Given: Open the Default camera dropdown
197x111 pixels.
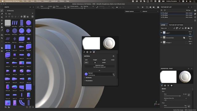Looking at the screenshot, I should click(133, 11).
